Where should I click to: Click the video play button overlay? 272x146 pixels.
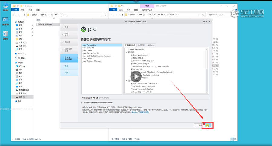tap(136, 76)
